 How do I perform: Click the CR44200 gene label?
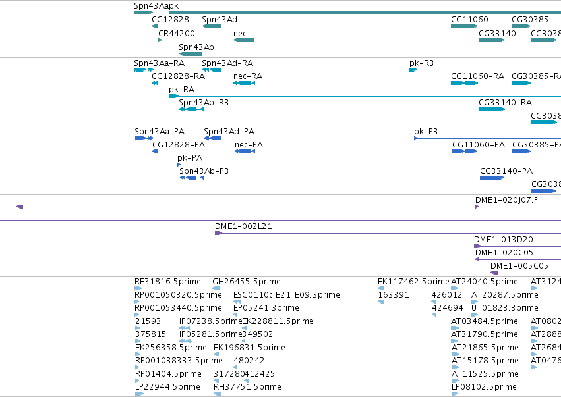(177, 34)
